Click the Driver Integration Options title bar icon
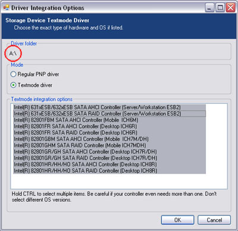Screen dimensions: 238x231 [x=6, y=8]
